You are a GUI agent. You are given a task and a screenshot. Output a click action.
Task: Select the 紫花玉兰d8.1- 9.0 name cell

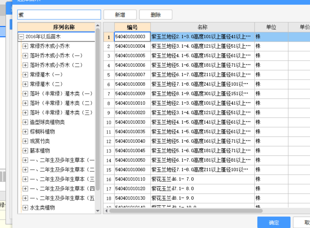tap(203, 198)
